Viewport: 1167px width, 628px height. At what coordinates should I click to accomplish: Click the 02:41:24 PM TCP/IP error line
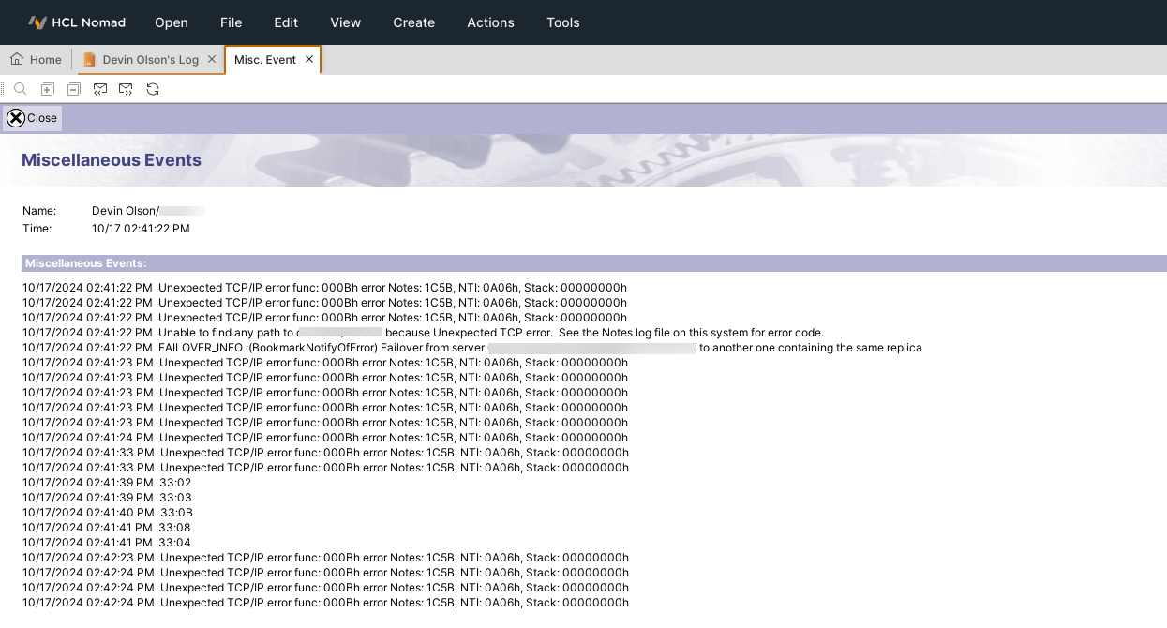(325, 438)
